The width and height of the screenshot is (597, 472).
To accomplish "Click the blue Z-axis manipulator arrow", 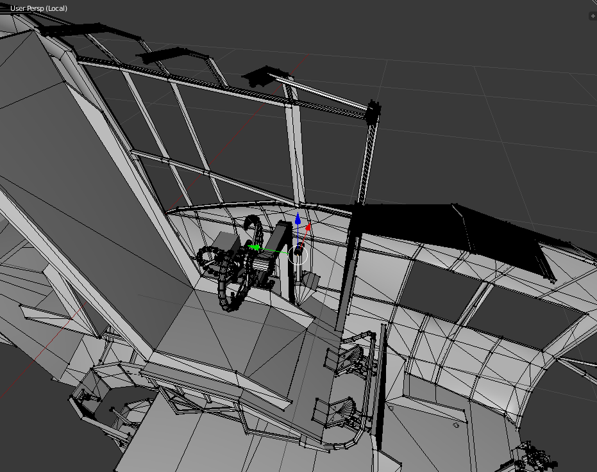I will 298,218.
